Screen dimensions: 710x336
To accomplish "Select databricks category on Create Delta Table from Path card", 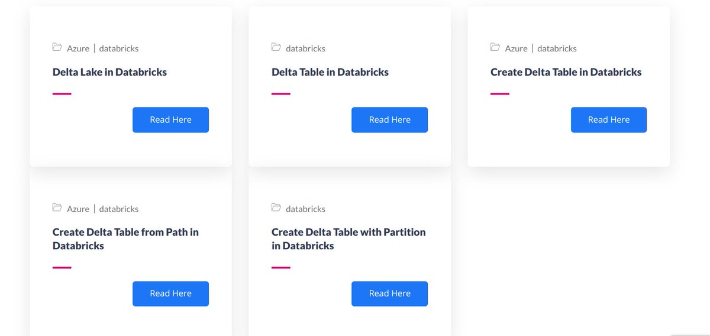I will (x=119, y=209).
